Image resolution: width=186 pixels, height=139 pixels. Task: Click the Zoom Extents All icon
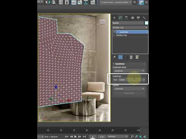point(145,136)
